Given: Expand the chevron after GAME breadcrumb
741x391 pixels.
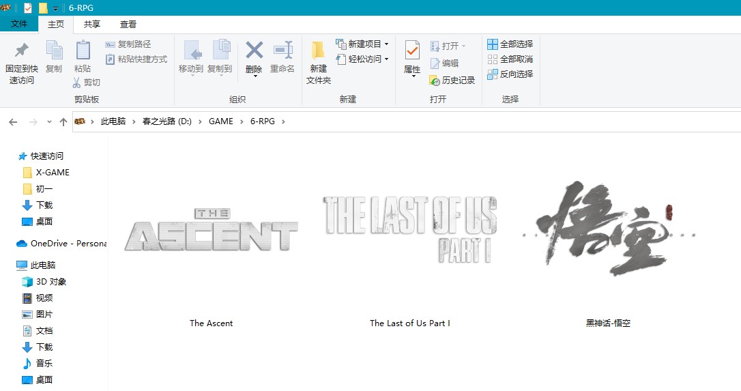Looking at the screenshot, I should (242, 121).
